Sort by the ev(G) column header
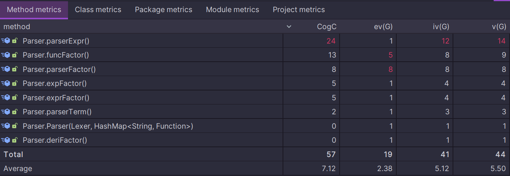The height and width of the screenshot is (176, 510). 383,26
